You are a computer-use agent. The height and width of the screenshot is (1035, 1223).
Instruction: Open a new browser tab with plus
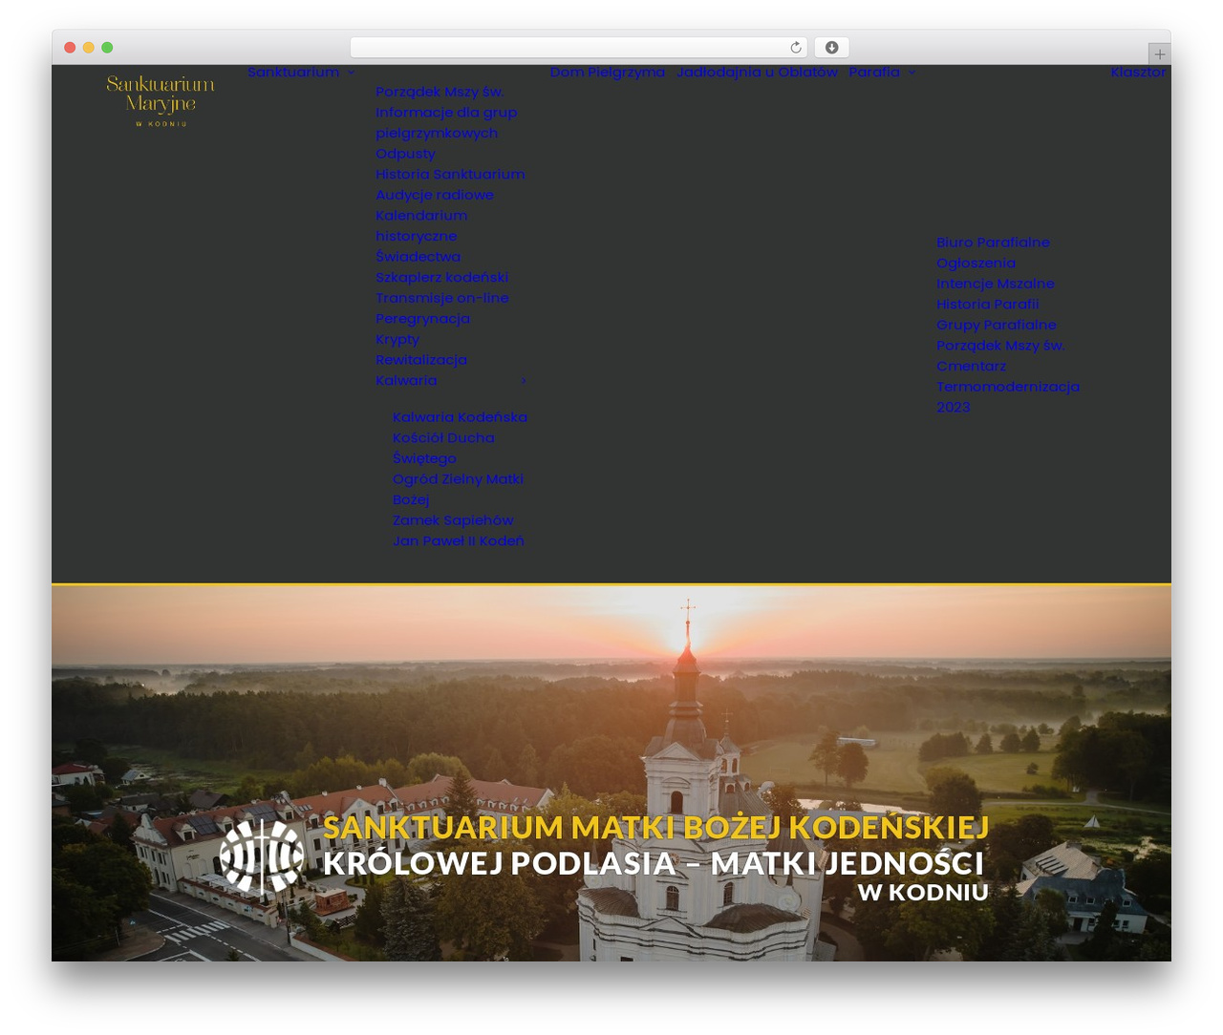1159,54
